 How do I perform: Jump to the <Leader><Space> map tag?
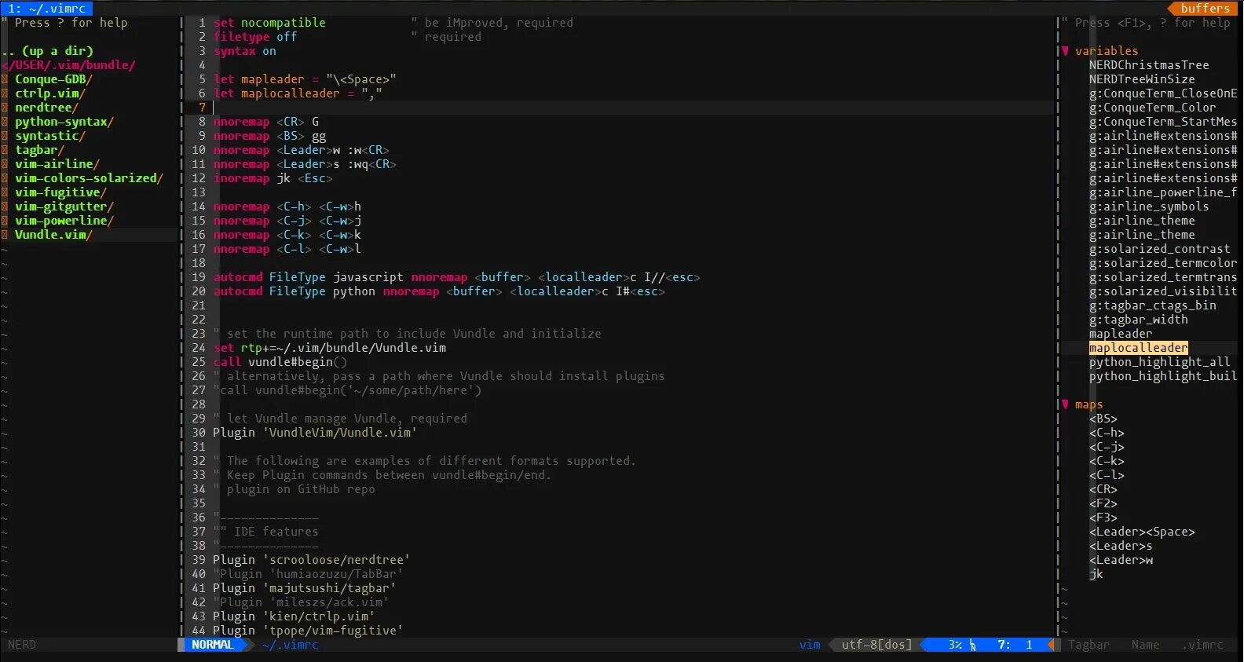point(1142,532)
